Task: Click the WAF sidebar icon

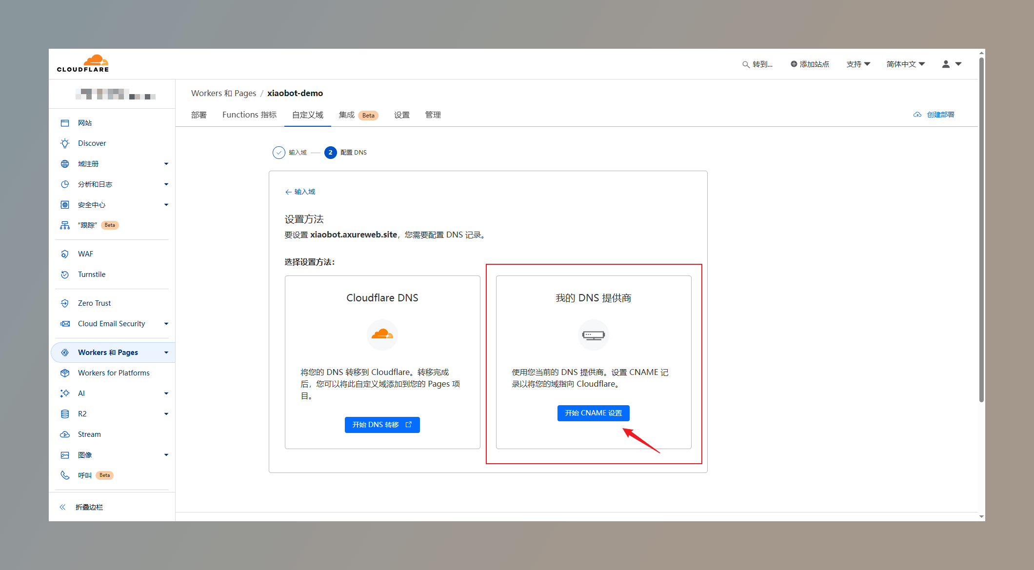Action: 65,254
